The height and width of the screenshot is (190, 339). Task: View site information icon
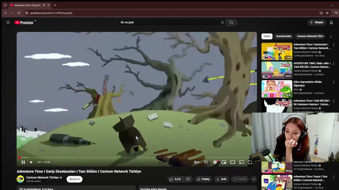(26, 13)
